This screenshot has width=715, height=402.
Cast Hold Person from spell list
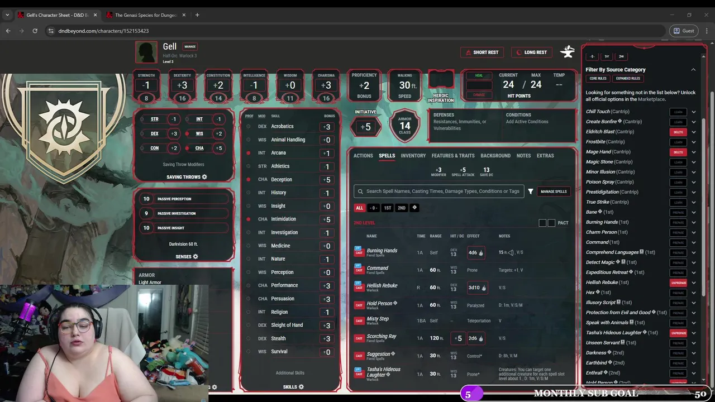359,305
